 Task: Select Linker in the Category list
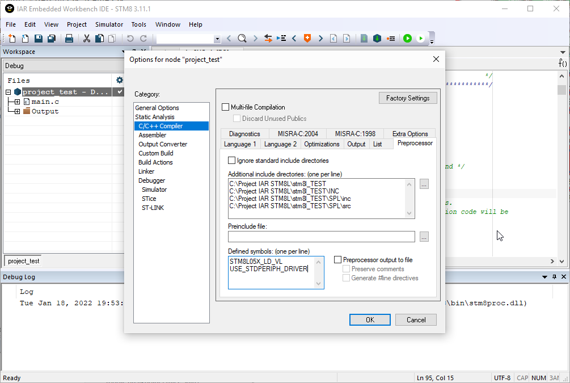[x=146, y=171]
